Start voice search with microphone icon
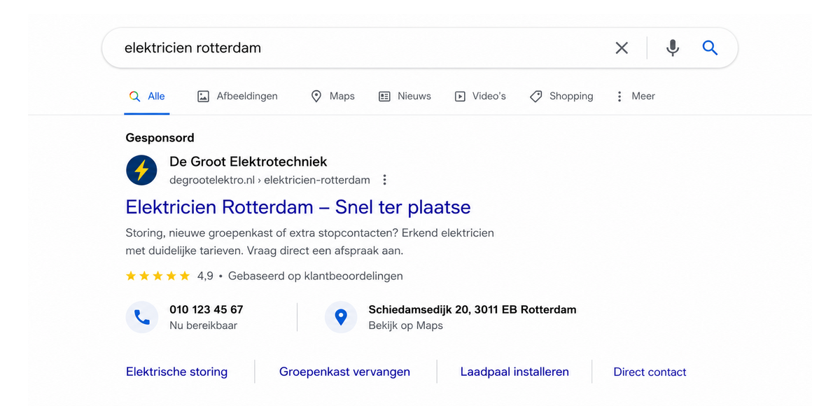Image resolution: width=840 pixels, height=420 pixels. point(672,48)
